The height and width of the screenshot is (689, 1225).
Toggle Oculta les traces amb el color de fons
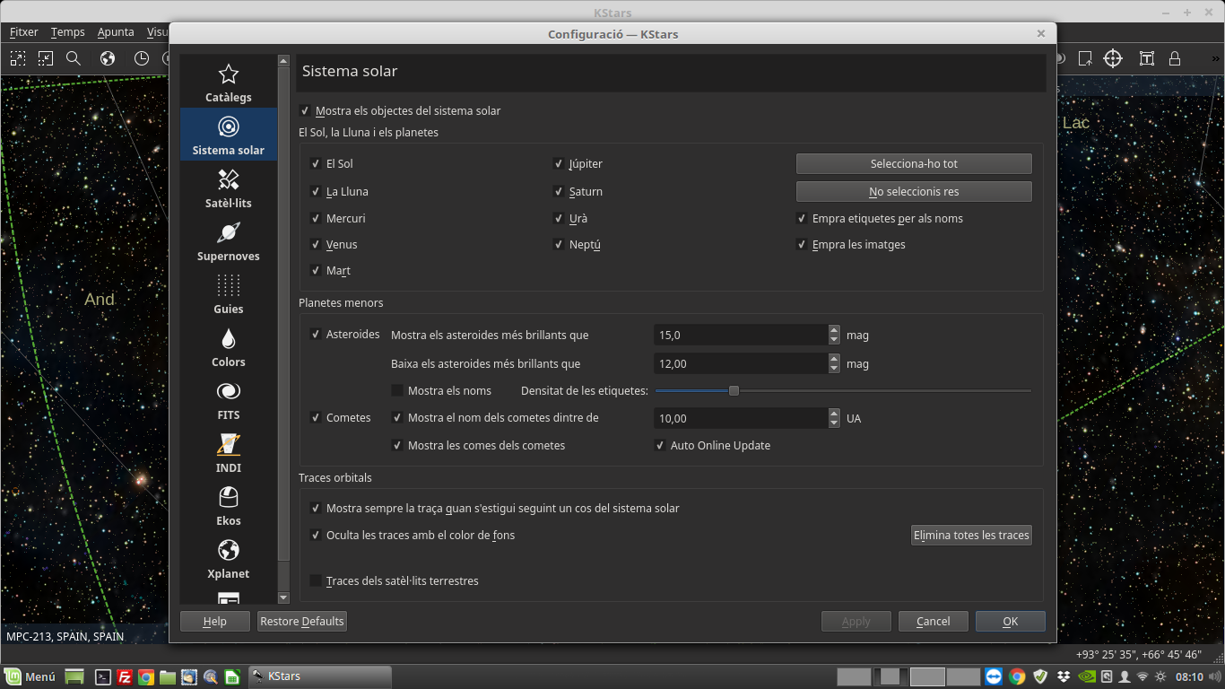coord(413,536)
